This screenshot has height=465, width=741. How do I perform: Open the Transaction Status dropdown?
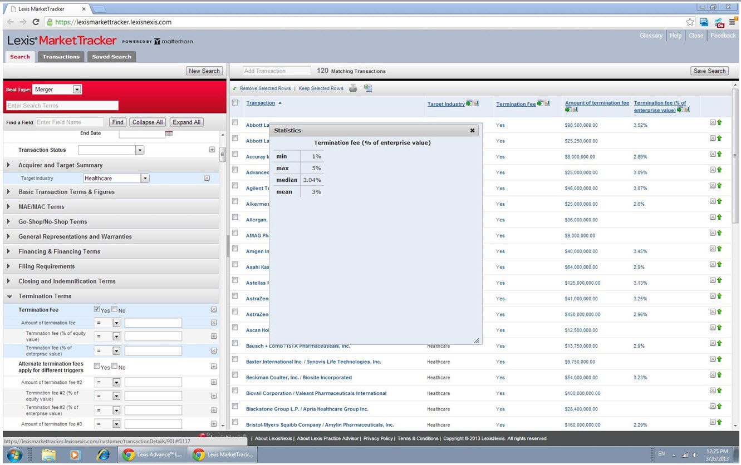140,150
